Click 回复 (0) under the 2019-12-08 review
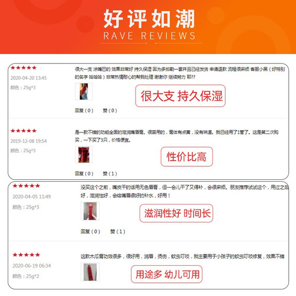Image resolution: width=296 pixels, height=296 pixels. click(84, 173)
